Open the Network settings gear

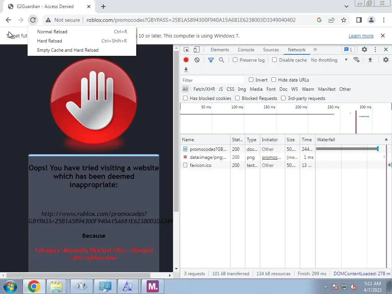pyautogui.click(x=386, y=60)
